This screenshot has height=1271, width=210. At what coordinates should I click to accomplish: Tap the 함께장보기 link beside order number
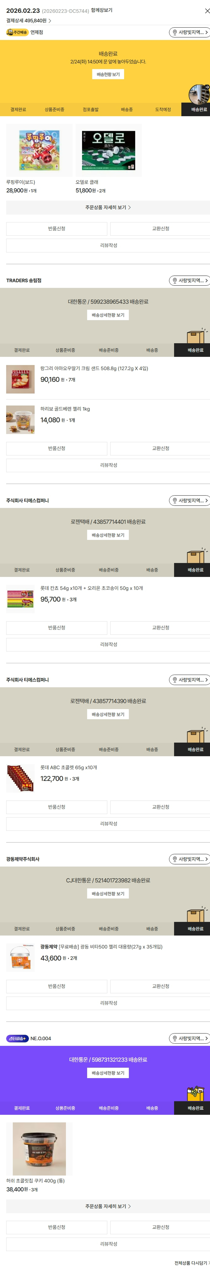(x=102, y=10)
